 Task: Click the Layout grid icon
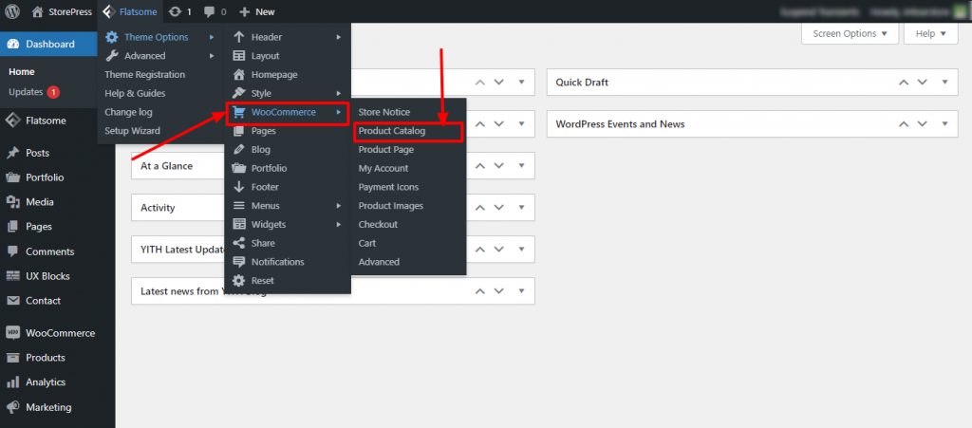[238, 56]
